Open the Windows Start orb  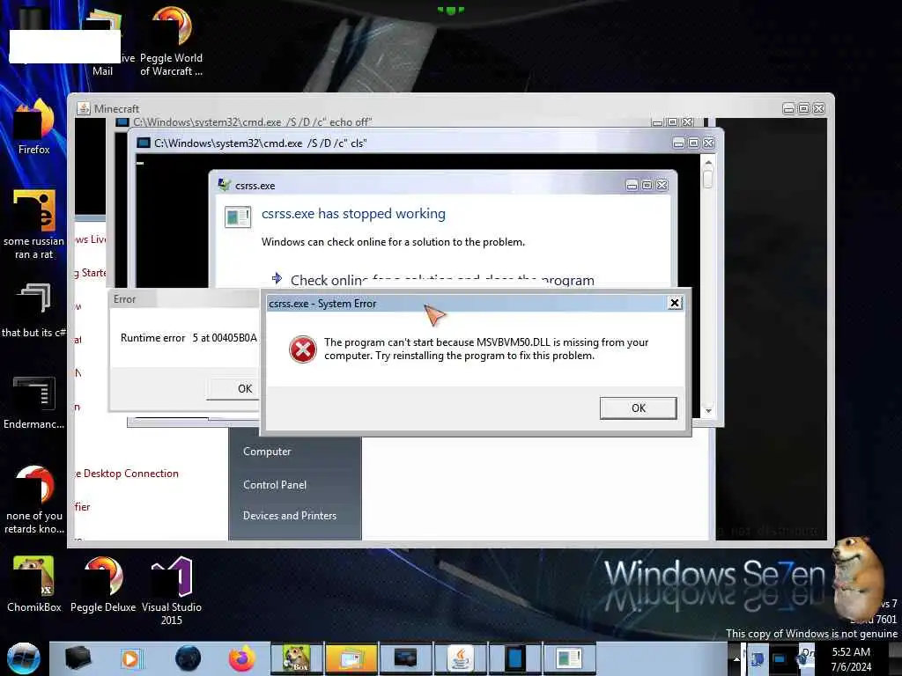coord(23,658)
